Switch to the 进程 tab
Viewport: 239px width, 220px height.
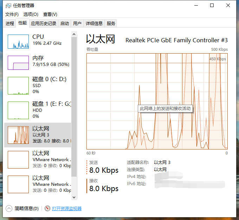(x=10, y=24)
